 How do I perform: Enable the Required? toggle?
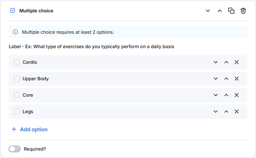pos(14,149)
